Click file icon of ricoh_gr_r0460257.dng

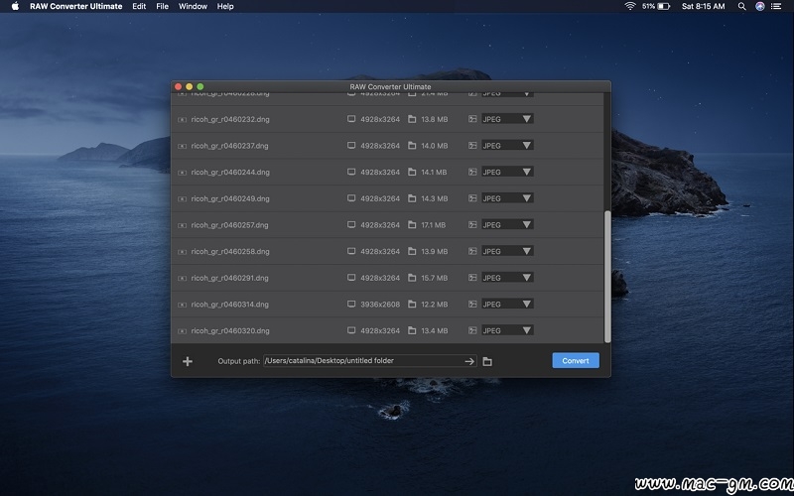pyautogui.click(x=182, y=225)
